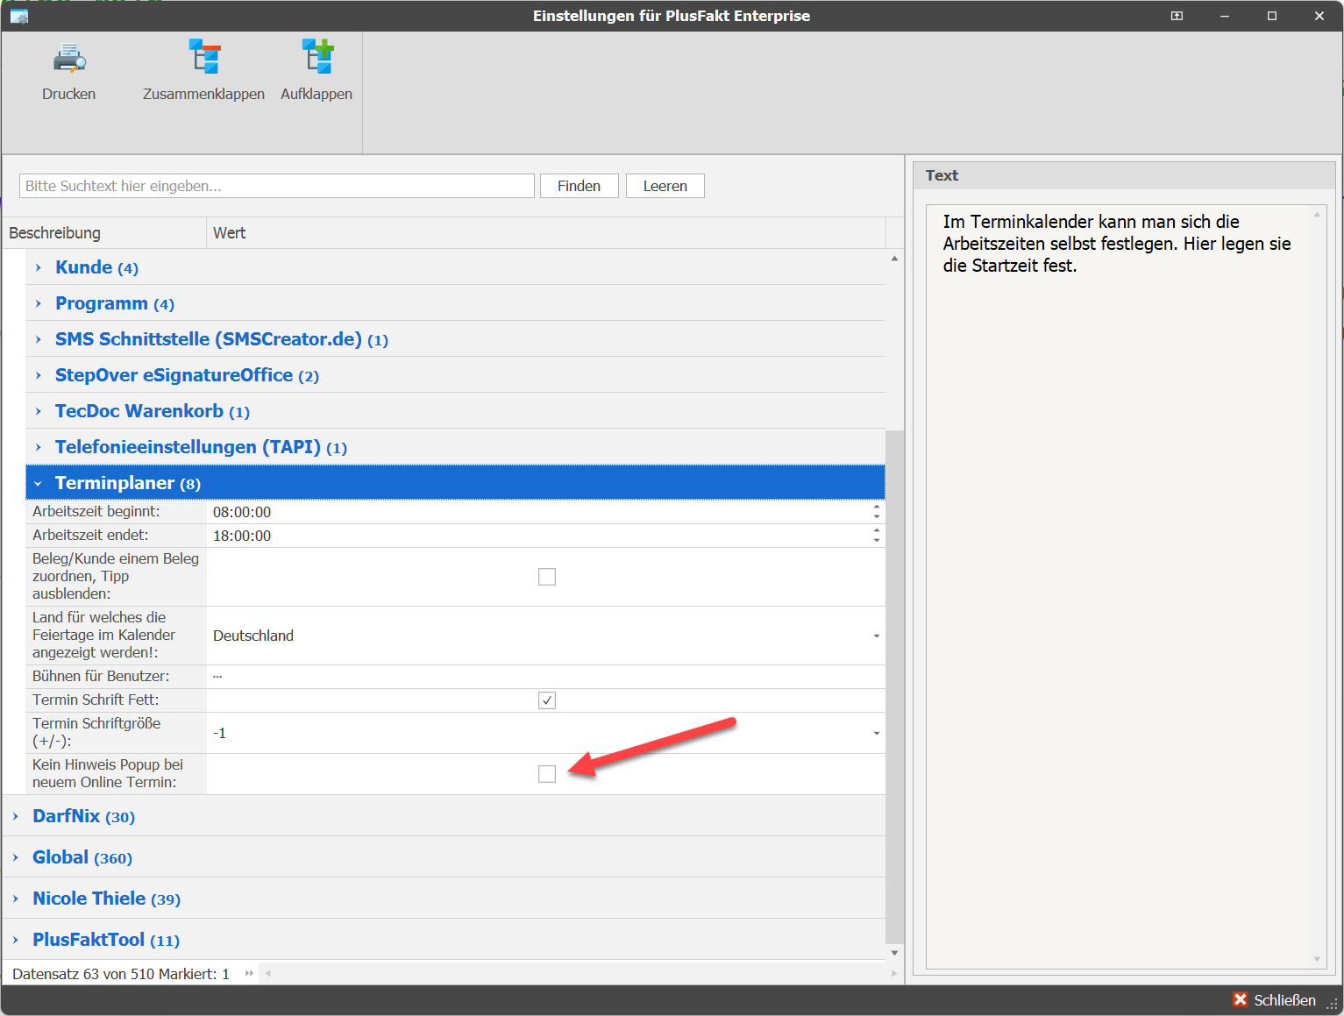Collapse the Terminplaner (8) group
Image resolution: width=1344 pixels, height=1016 pixels.
point(39,483)
